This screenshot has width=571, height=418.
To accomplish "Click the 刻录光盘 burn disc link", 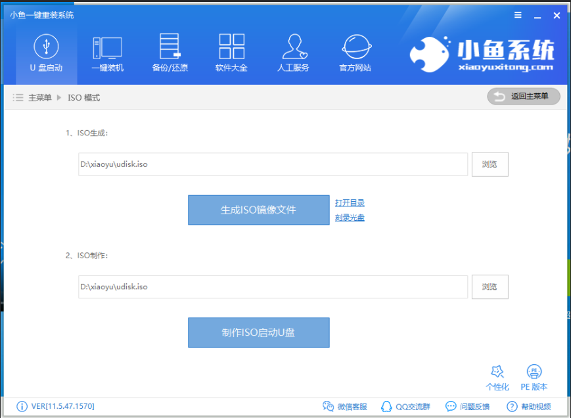I will pyautogui.click(x=350, y=217).
